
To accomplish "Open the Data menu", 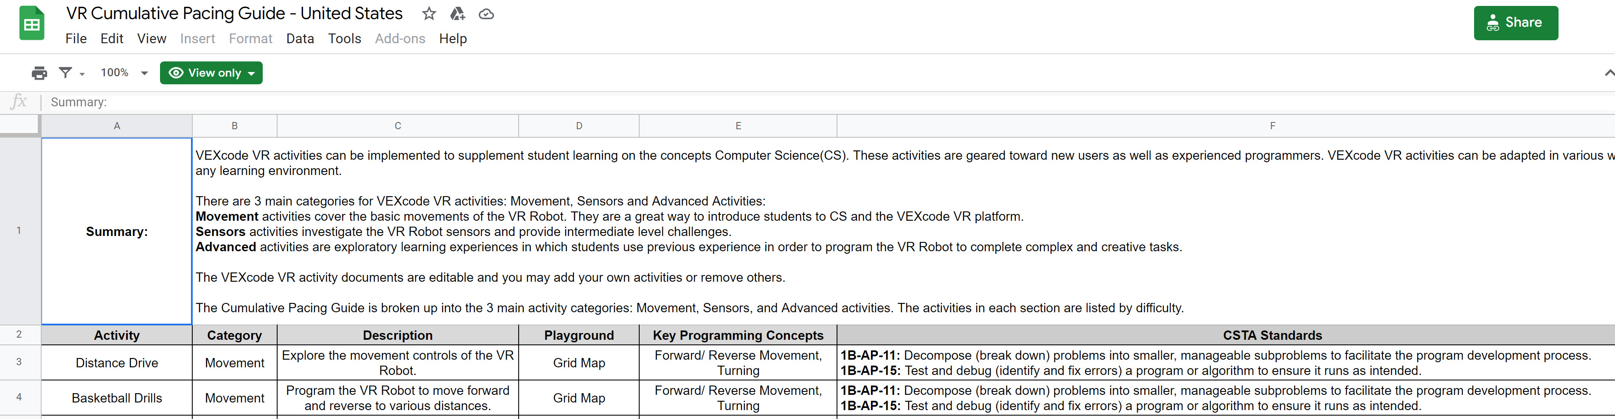I will [x=301, y=39].
